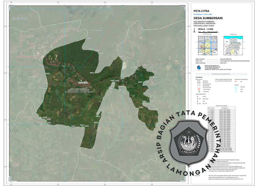Click the red Jalan road legend symbol
This screenshot has width=259, height=189.
(x=236, y=81)
